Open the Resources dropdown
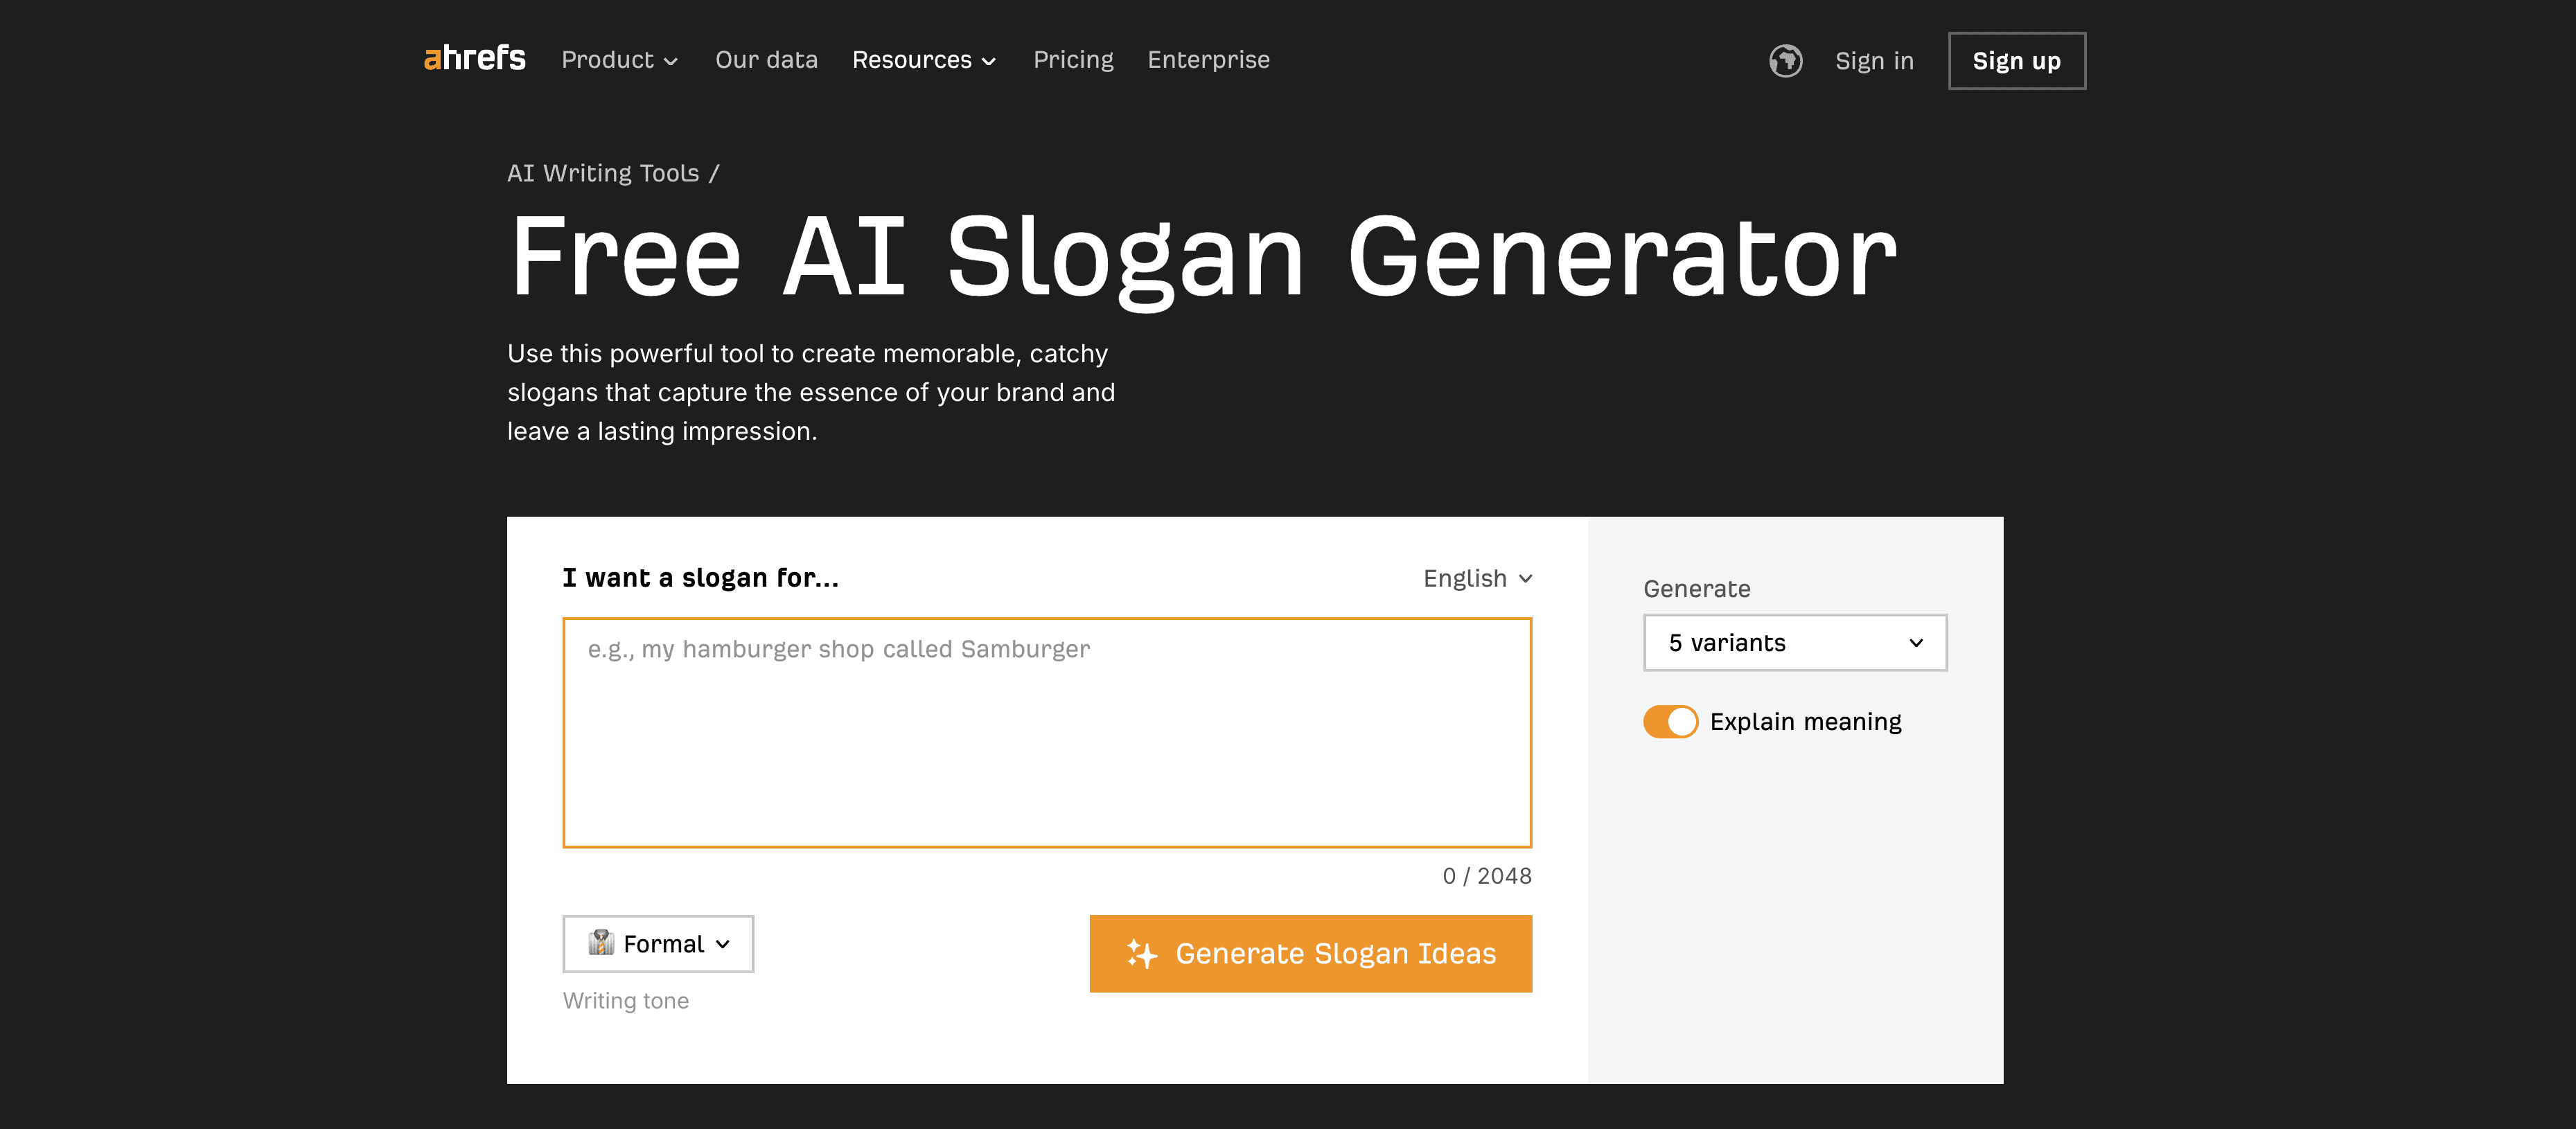Image resolution: width=2576 pixels, height=1129 pixels. tap(923, 60)
